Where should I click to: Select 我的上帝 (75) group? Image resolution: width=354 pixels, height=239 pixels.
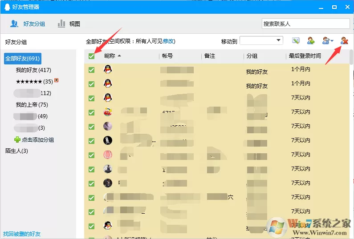pos(32,105)
